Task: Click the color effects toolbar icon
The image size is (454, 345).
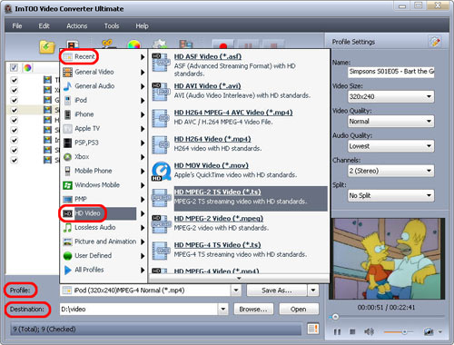Action: [133, 44]
